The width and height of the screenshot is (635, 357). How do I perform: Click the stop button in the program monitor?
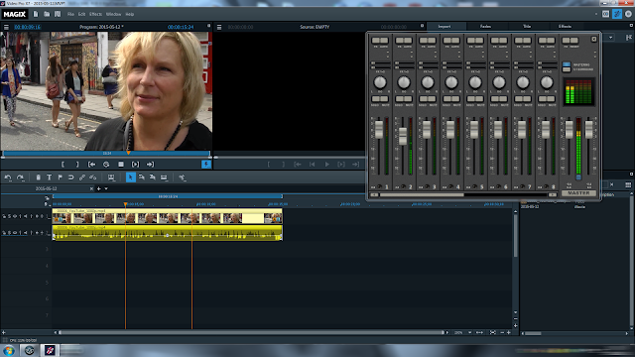(121, 165)
